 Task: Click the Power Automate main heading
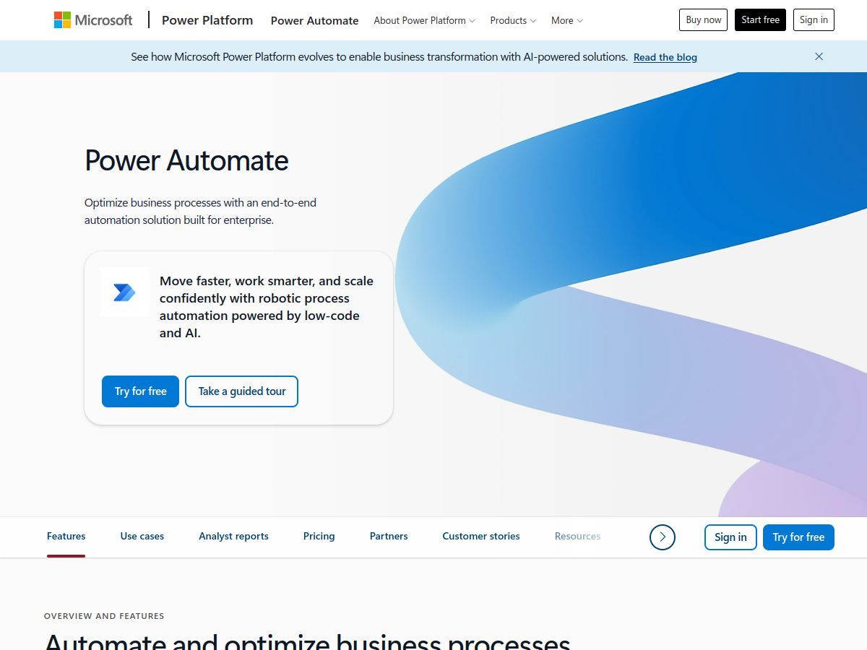click(186, 160)
